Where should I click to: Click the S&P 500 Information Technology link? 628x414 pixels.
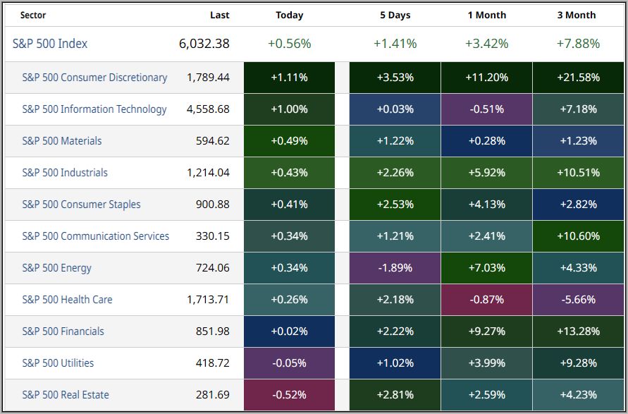point(94,109)
